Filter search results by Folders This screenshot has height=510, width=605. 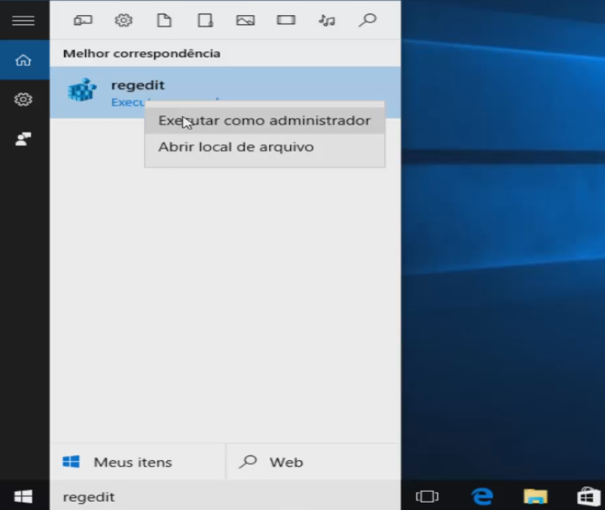tap(205, 20)
